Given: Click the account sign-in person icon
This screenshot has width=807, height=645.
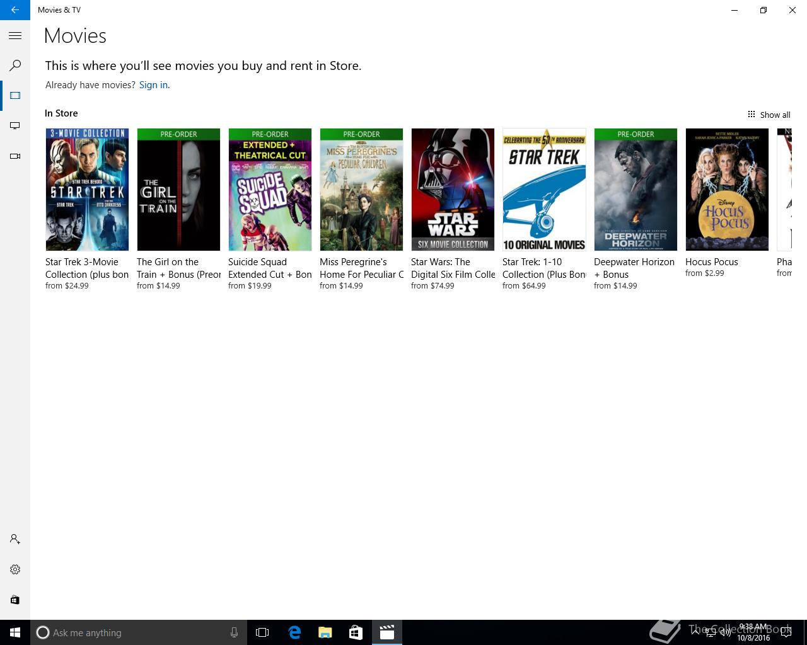Looking at the screenshot, I should point(15,539).
